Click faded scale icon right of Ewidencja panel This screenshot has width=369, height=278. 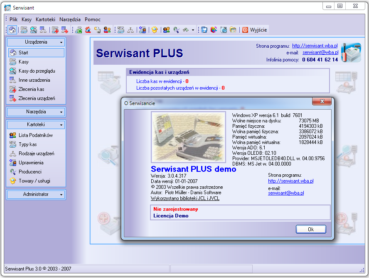347,82
